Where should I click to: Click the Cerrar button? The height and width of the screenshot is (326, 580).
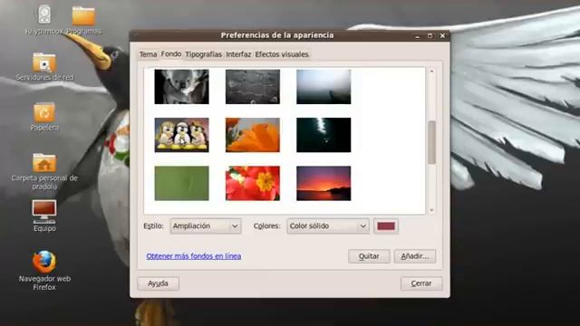pyautogui.click(x=420, y=283)
